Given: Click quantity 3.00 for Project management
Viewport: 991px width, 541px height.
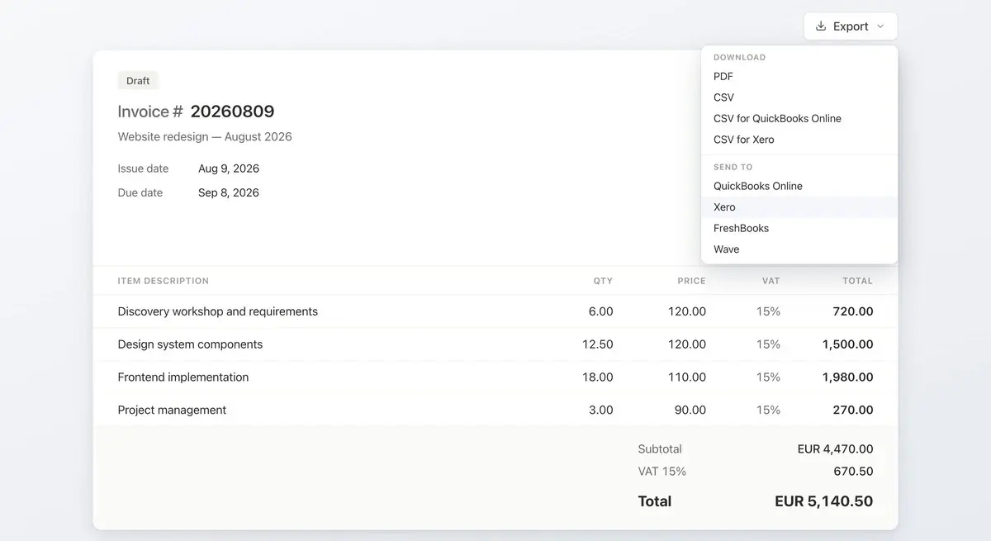Looking at the screenshot, I should pyautogui.click(x=600, y=410).
